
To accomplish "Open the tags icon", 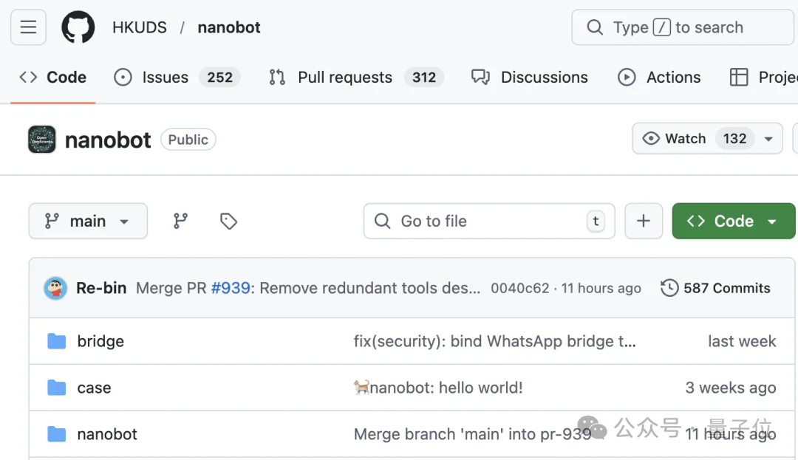I will (228, 221).
